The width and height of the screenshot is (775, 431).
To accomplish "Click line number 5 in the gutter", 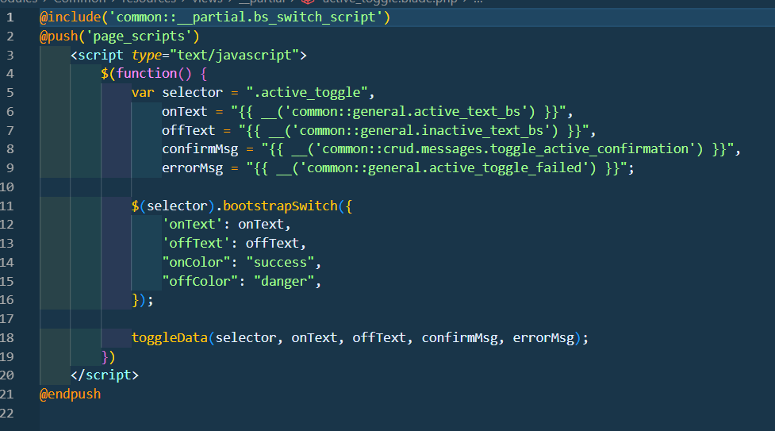I will pos(10,93).
